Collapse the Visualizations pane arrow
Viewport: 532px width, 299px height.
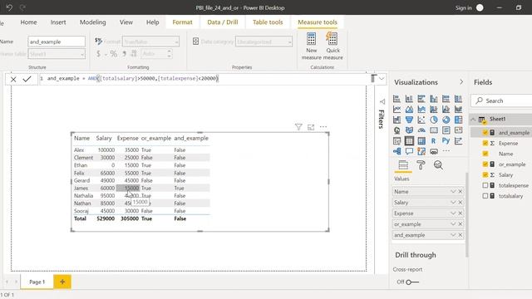click(461, 82)
